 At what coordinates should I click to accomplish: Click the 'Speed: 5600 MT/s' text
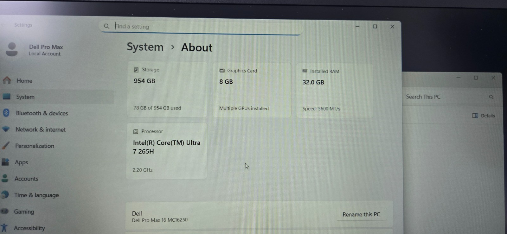321,109
